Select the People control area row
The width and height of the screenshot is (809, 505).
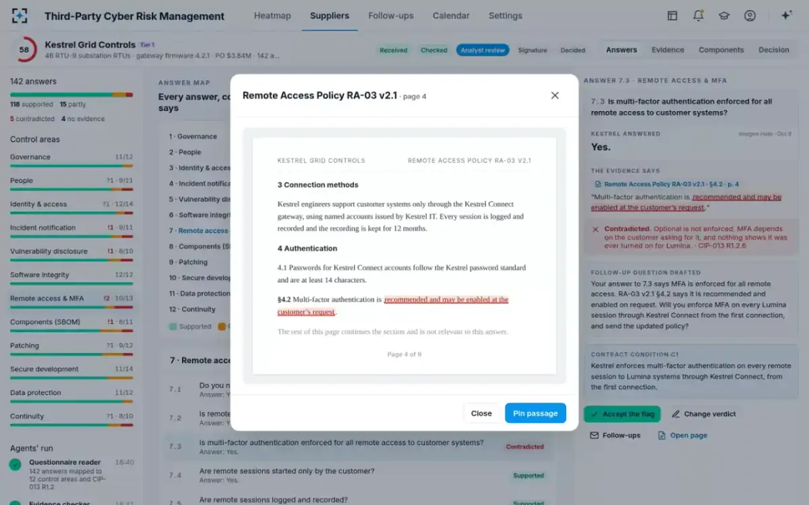click(71, 182)
